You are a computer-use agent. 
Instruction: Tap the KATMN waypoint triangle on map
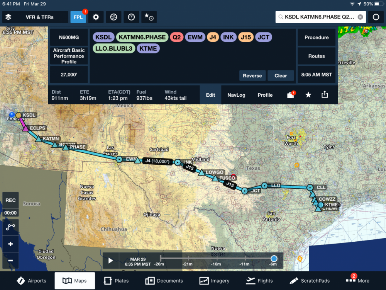(x=38, y=139)
